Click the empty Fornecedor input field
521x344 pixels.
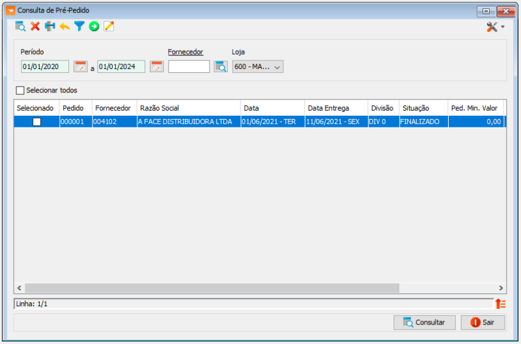pos(189,66)
